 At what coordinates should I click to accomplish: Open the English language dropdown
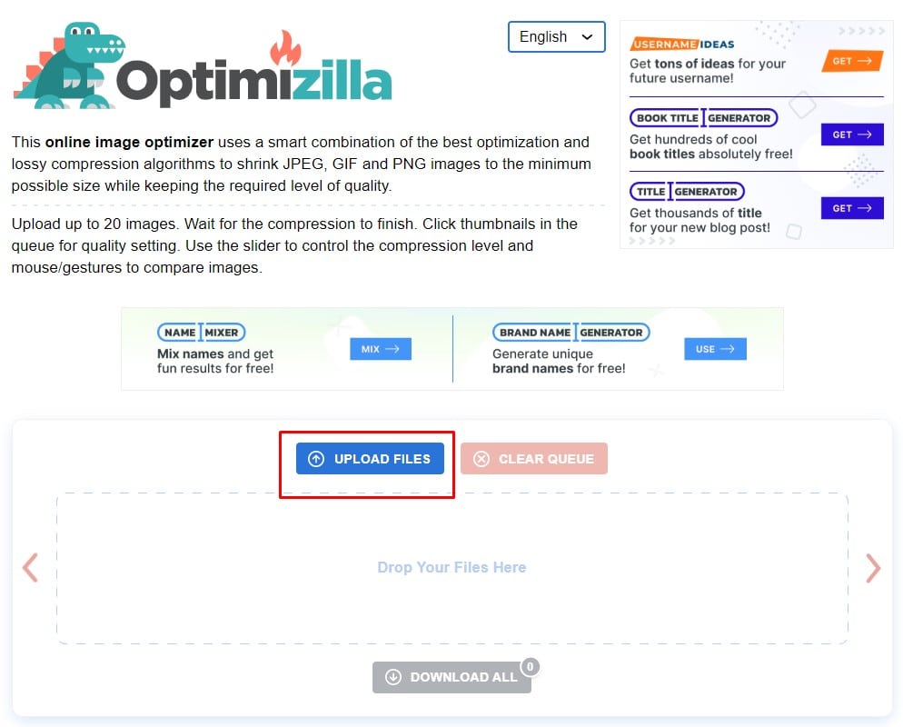pyautogui.click(x=556, y=37)
